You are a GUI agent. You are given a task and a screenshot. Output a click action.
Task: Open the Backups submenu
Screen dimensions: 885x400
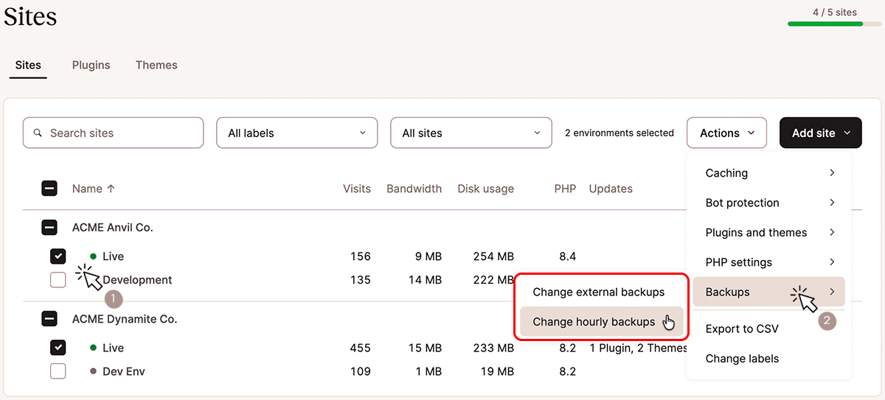[x=769, y=292]
